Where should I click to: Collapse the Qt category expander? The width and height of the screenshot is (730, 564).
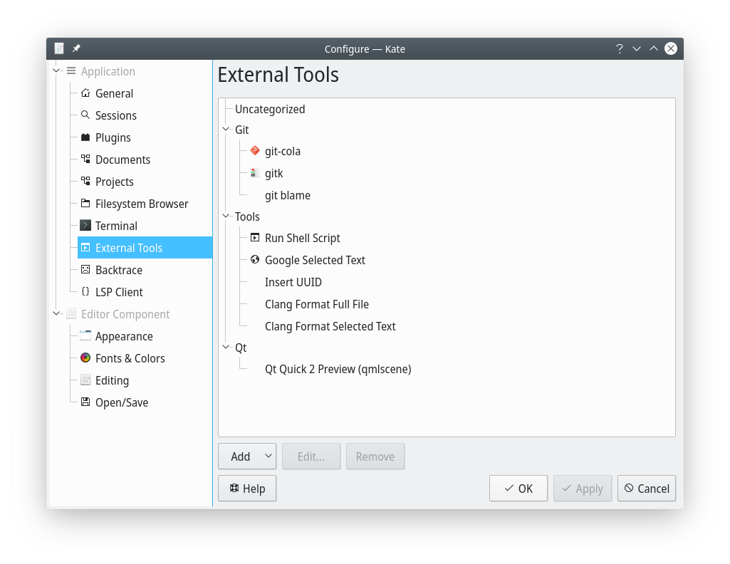coord(226,348)
